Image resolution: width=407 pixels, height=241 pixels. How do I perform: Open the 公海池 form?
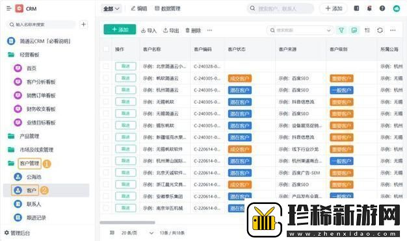tap(34, 177)
